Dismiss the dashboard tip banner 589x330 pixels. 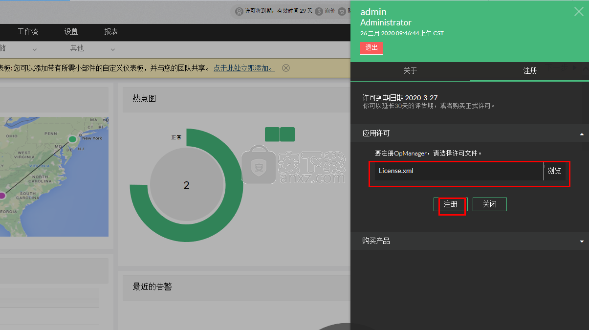click(x=286, y=68)
